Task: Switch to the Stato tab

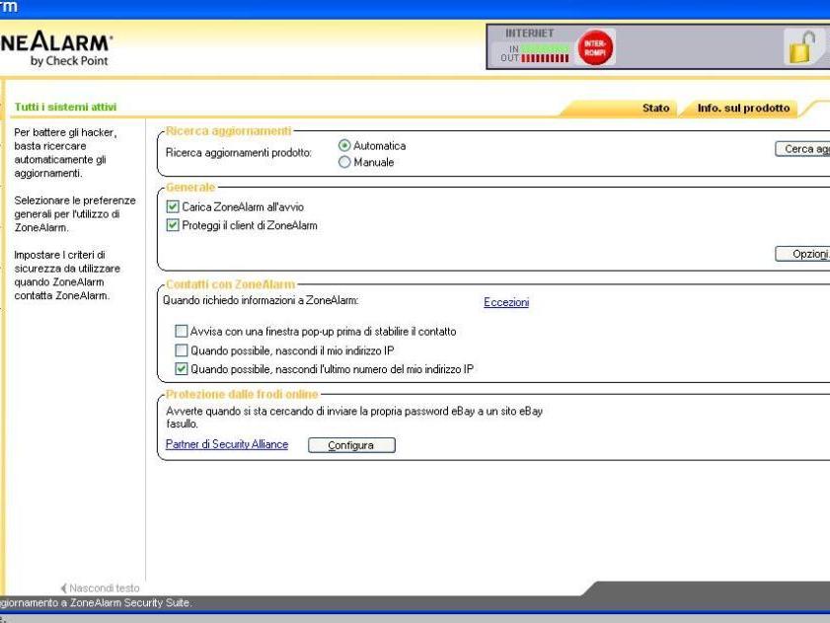Action: point(656,108)
